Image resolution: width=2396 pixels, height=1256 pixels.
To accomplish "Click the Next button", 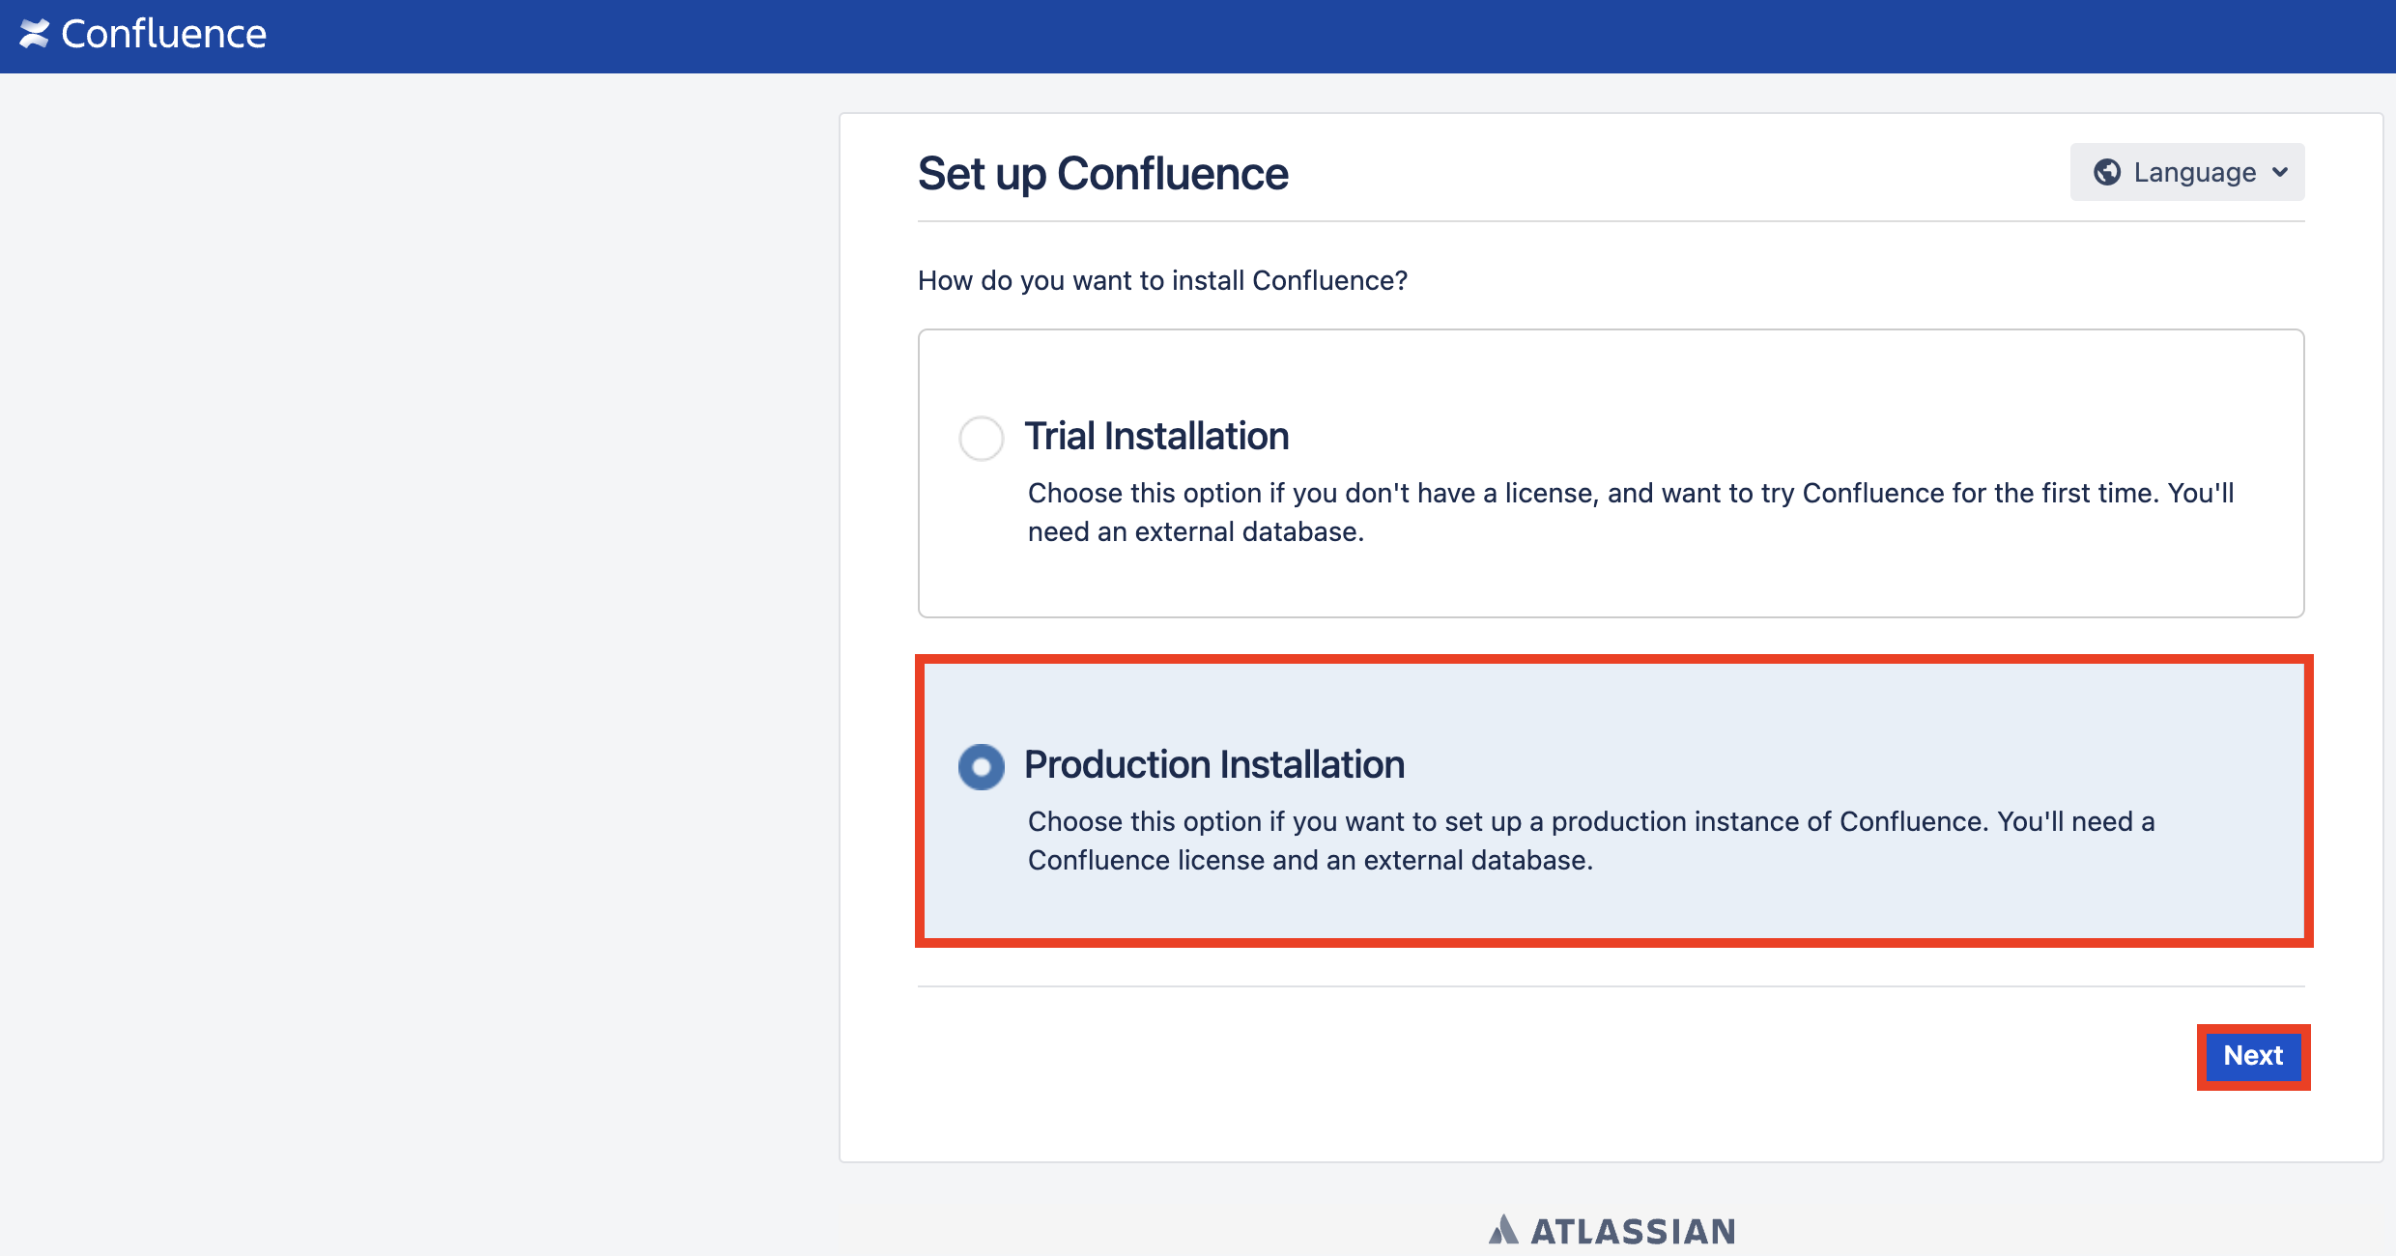I will [2253, 1056].
